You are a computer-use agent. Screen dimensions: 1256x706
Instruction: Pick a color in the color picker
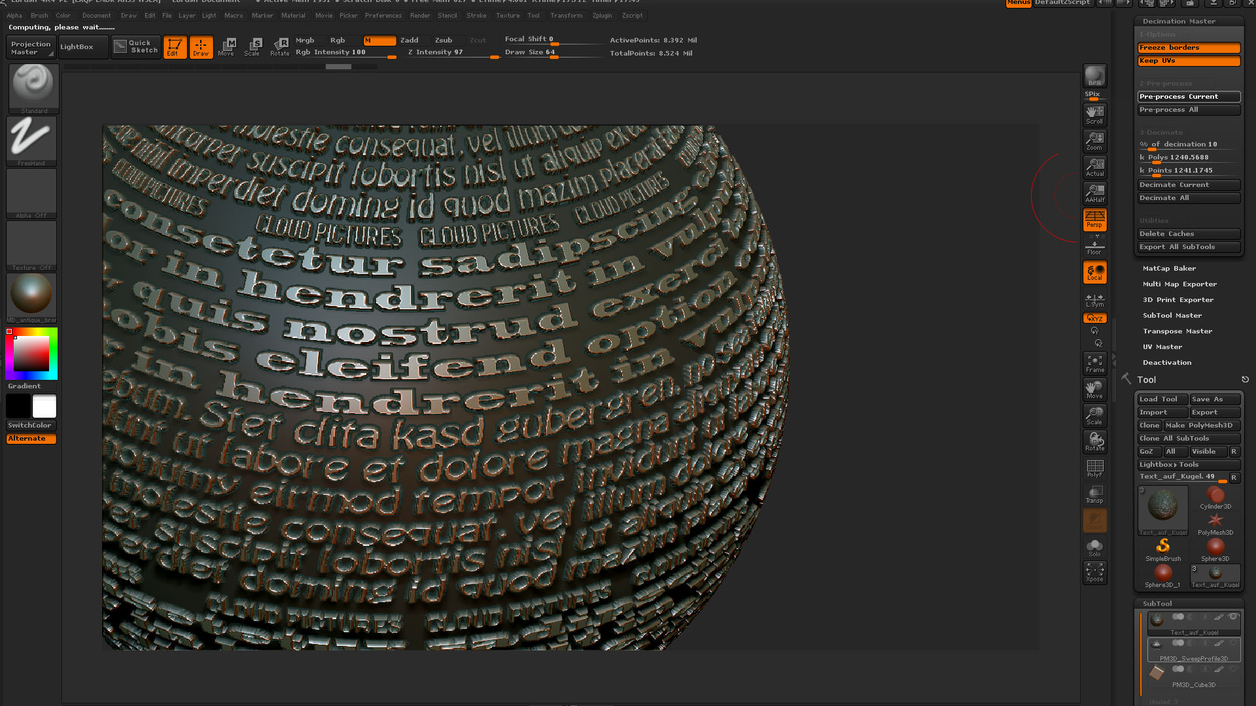pyautogui.click(x=31, y=354)
